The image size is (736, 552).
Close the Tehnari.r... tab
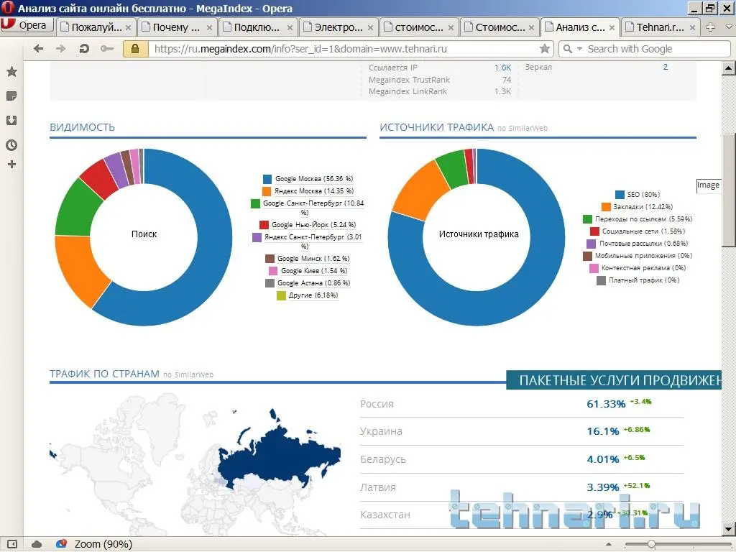point(692,28)
